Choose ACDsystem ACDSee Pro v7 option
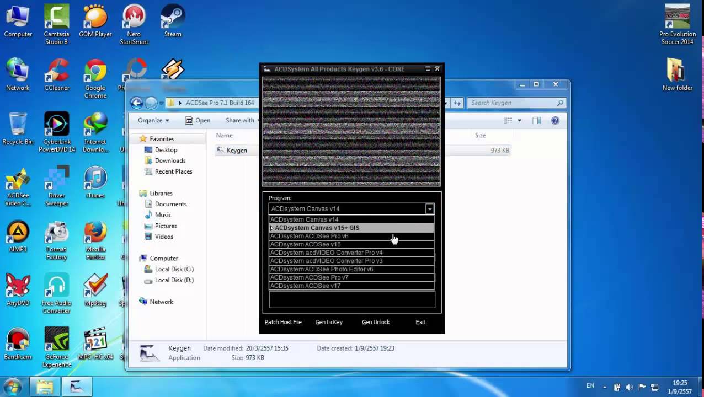 (351, 277)
